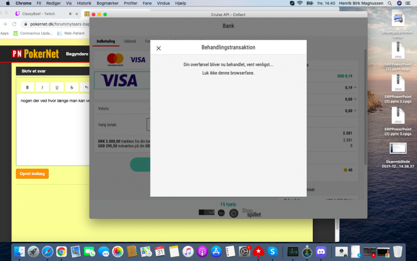Open the Web-Patient bookmark
This screenshot has width=417, height=261.
click(x=71, y=33)
